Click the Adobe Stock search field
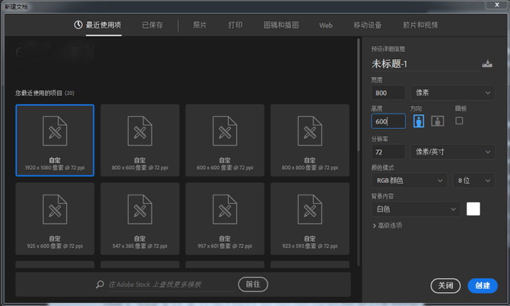This screenshot has width=510, height=306. [171, 285]
